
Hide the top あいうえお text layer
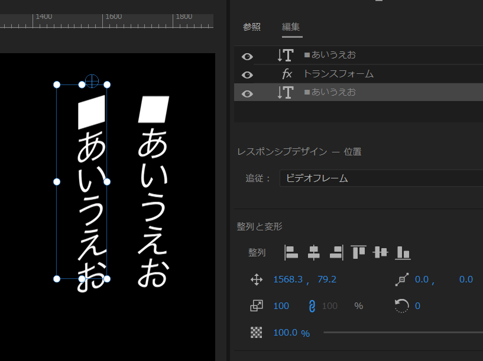coord(247,57)
